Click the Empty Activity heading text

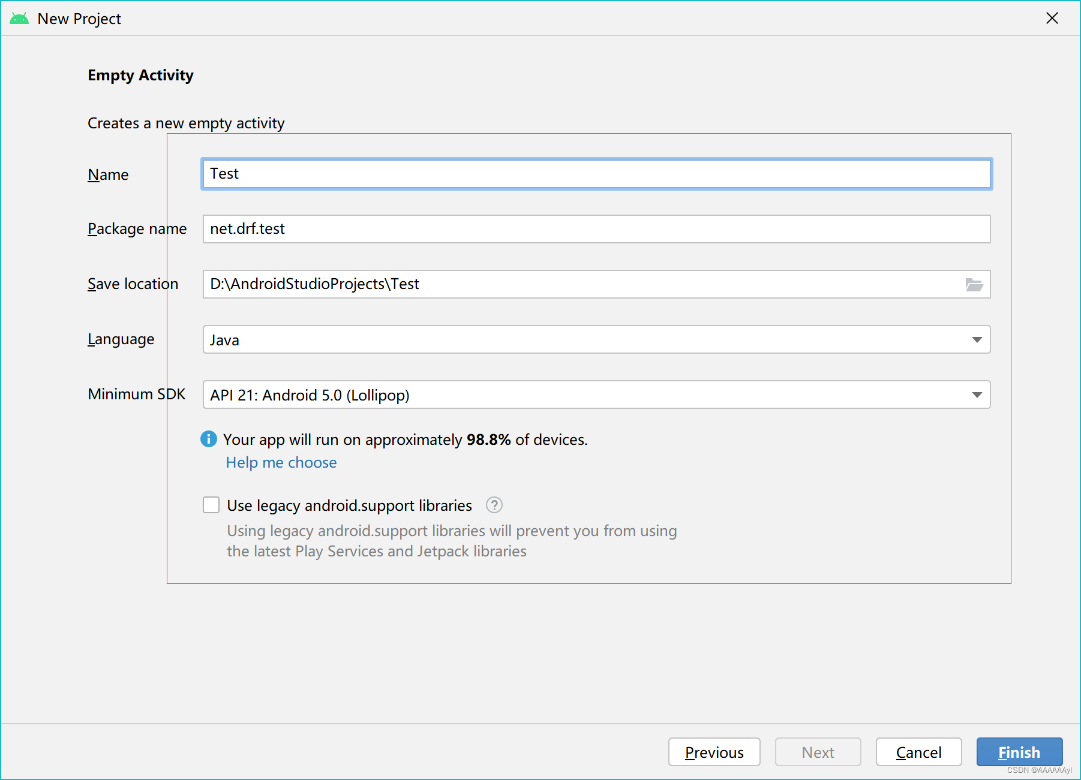[x=140, y=75]
